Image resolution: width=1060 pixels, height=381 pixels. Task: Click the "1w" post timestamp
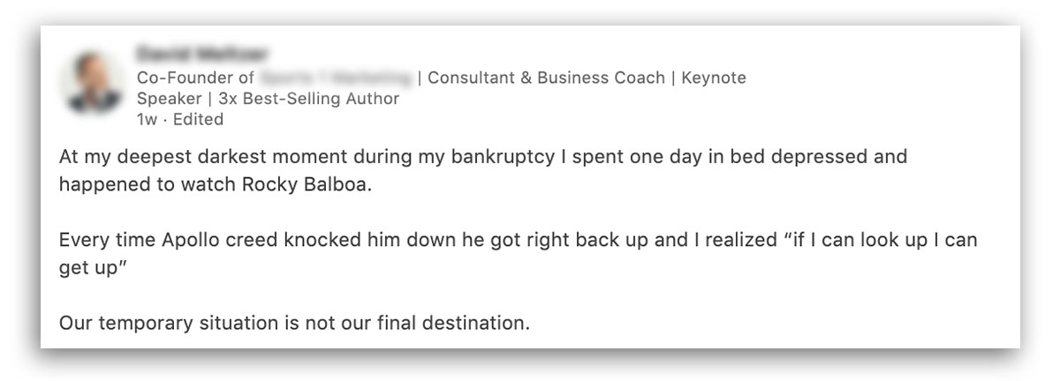[x=147, y=119]
